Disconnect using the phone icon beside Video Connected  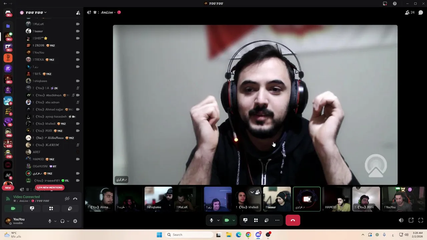[x=75, y=199]
